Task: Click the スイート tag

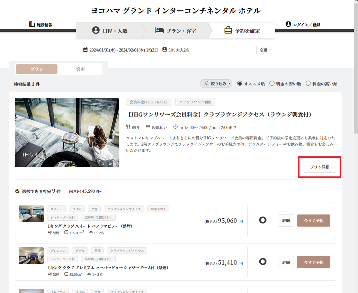Action: [x=56, y=209]
